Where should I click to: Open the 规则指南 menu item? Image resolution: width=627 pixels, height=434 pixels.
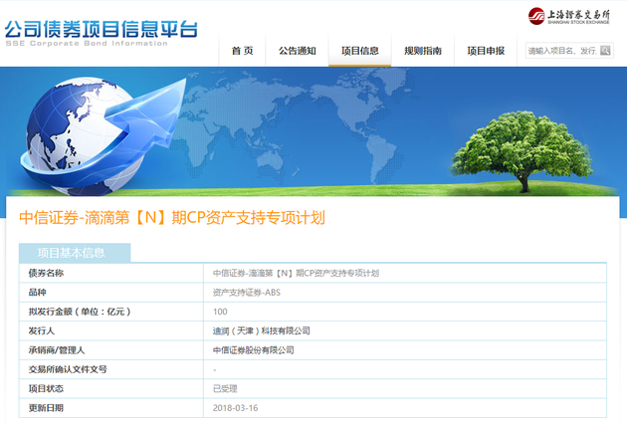pos(423,51)
